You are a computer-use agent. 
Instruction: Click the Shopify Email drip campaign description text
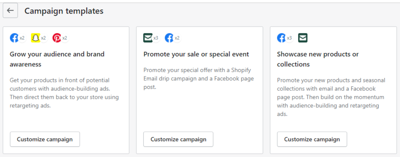(199, 79)
